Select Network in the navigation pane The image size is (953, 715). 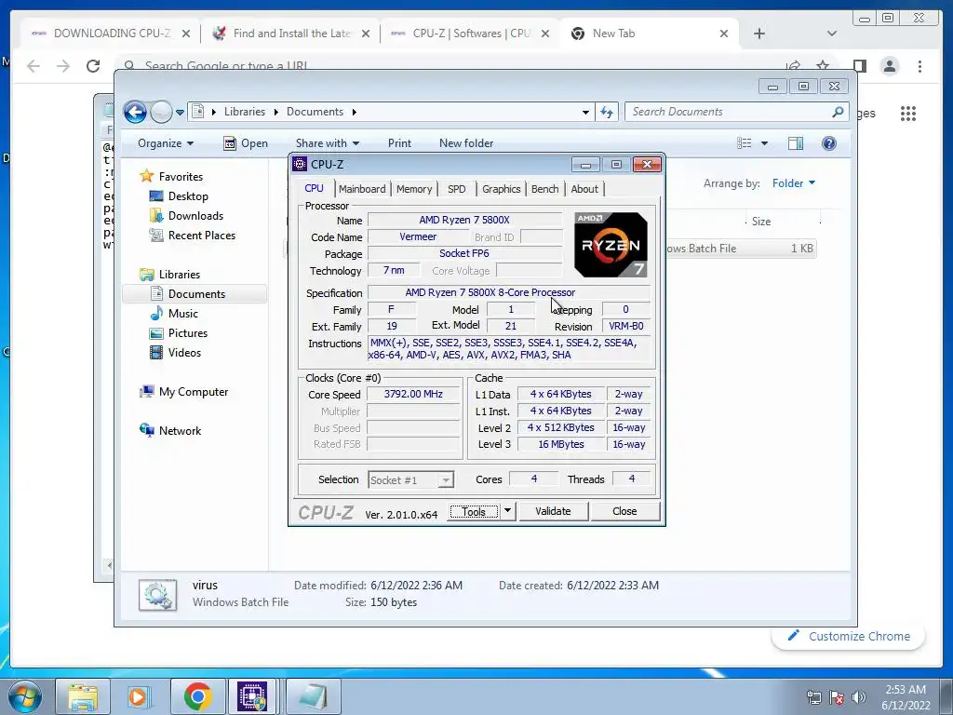(180, 430)
